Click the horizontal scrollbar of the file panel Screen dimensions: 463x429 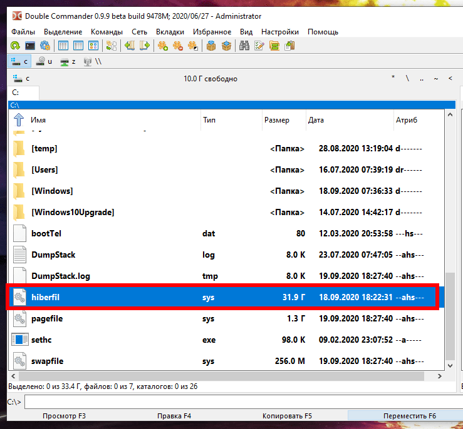click(221, 376)
